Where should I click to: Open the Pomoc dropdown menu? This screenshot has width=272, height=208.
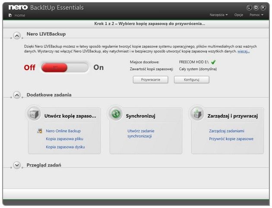point(256,15)
